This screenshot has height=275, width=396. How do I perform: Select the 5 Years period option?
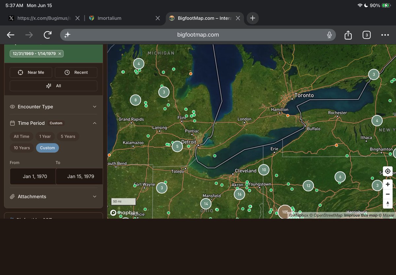(68, 137)
